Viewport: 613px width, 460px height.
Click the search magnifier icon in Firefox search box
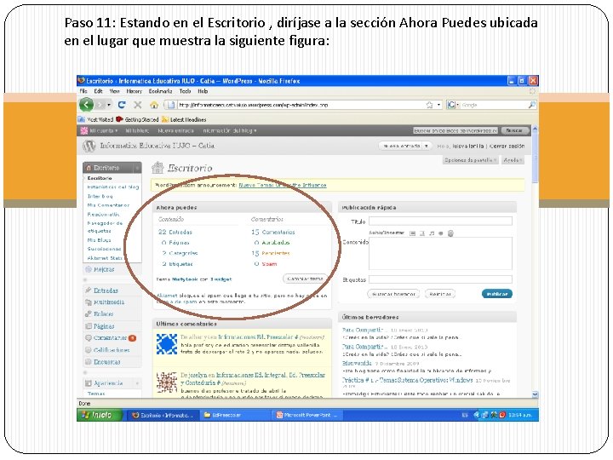point(531,105)
